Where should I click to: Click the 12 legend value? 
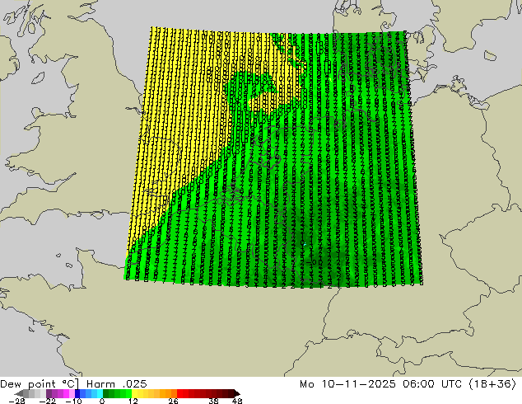(133, 401)
